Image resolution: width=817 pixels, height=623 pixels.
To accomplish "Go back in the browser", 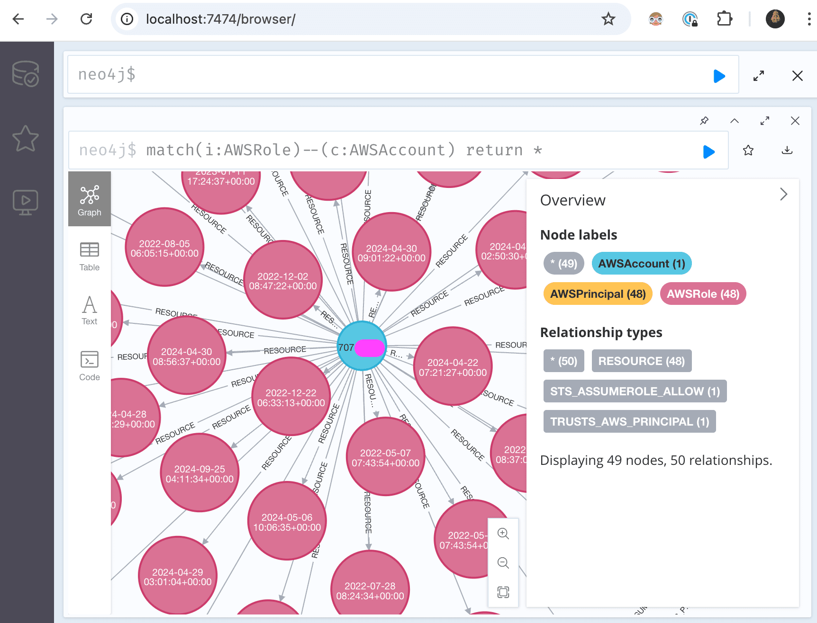I will click(x=18, y=19).
